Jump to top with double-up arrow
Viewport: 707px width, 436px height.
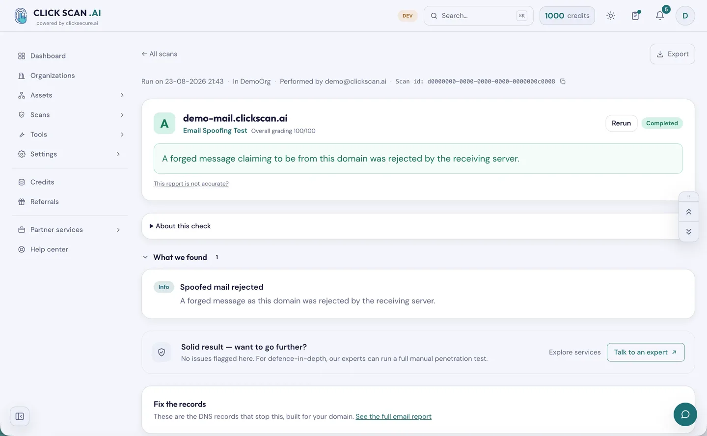pyautogui.click(x=689, y=212)
